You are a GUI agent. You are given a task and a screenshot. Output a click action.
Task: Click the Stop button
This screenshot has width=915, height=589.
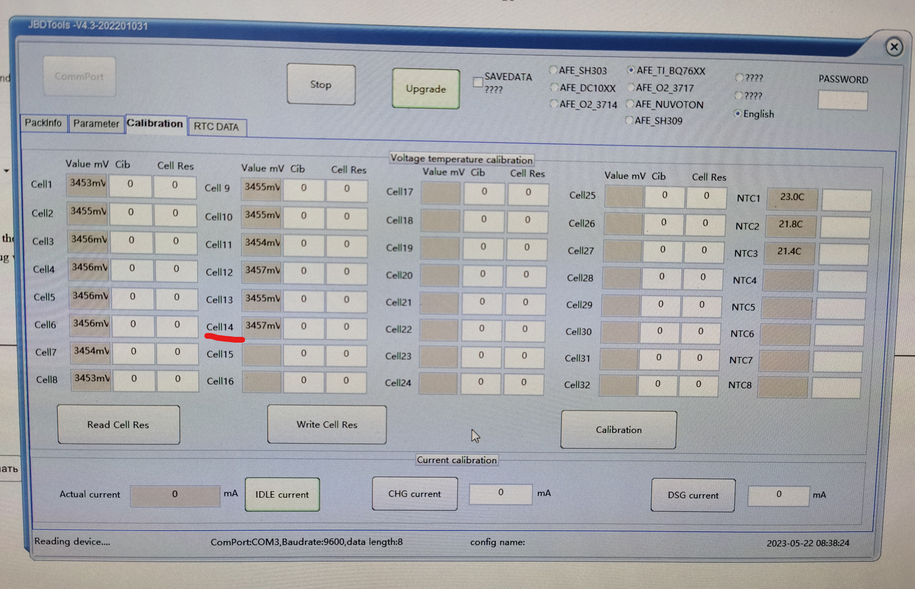tap(321, 85)
